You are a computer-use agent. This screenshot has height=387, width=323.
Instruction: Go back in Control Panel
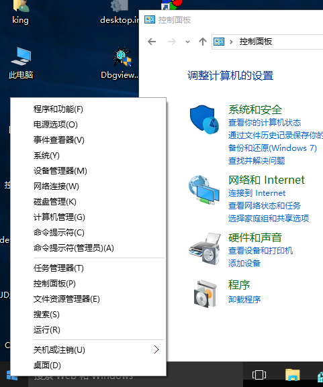point(152,42)
